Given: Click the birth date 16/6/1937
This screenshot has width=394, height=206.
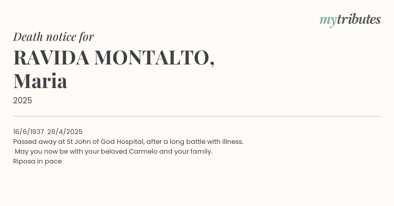Looking at the screenshot, I should [x=29, y=132].
